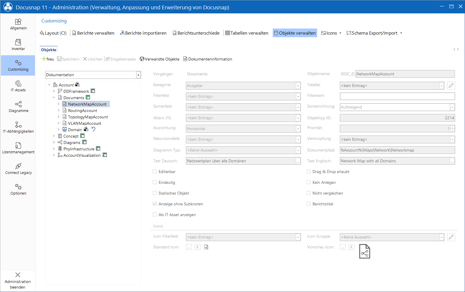Open the Sortierrichtung dropdown
This screenshot has height=292, width=465.
coord(452,107)
